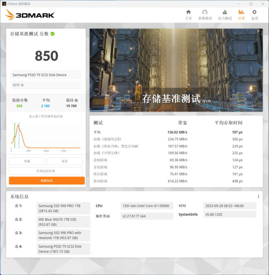Click the orange 再次运行 run again button
The image size is (269, 275).
click(x=47, y=181)
